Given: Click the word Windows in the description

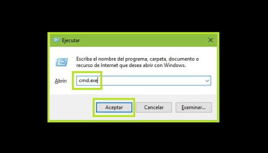Looking at the screenshot, I should coord(175,65).
